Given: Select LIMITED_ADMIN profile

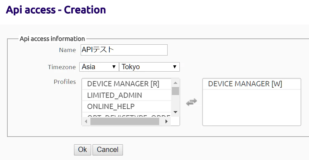Looking at the screenshot, I should pyautogui.click(x=126, y=95).
